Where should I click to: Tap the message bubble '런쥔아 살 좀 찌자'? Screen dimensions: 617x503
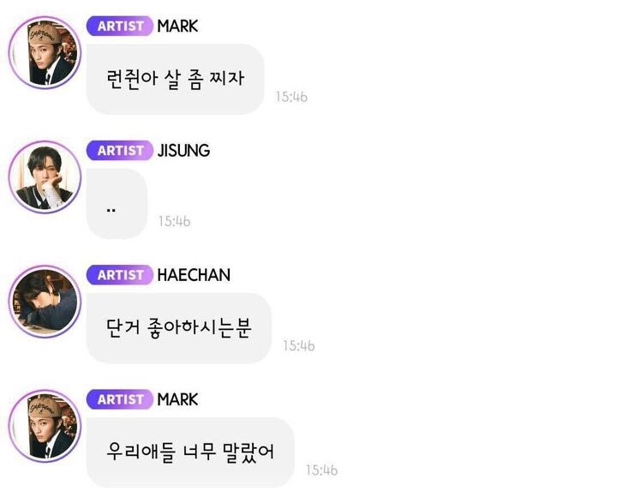coord(175,79)
